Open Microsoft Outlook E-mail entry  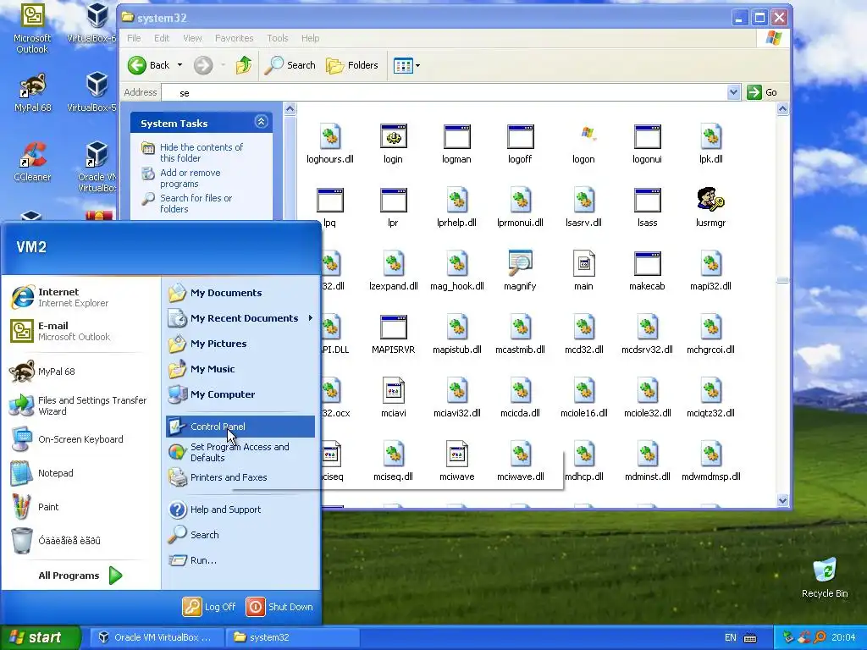[80, 331]
